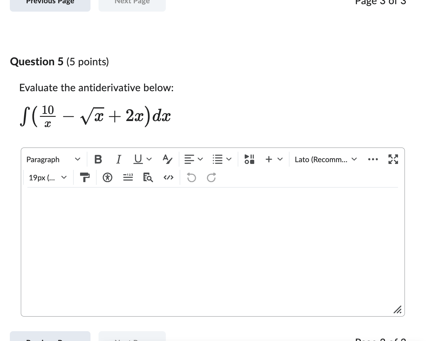
Task: Apply italic formatting
Action: coord(118,159)
